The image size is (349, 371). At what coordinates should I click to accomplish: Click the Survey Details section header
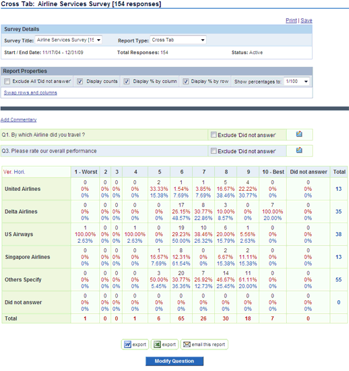pos(156,29)
